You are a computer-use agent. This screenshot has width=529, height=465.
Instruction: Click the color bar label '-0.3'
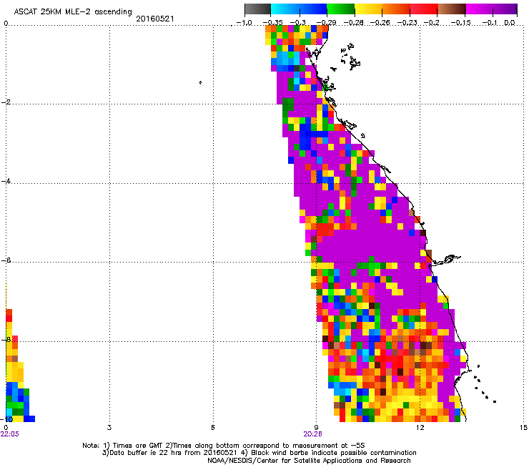(297, 23)
